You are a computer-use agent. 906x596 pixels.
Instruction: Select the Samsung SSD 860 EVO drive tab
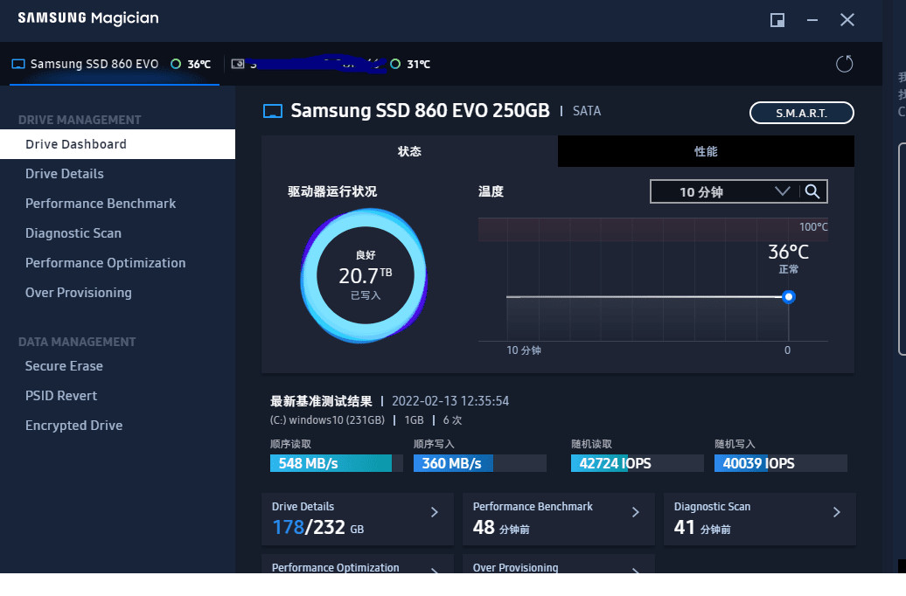tap(115, 64)
